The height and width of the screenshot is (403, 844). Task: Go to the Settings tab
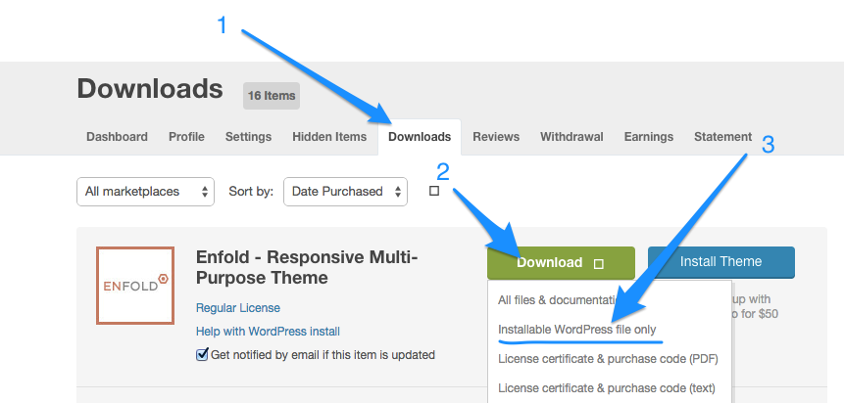(x=248, y=137)
